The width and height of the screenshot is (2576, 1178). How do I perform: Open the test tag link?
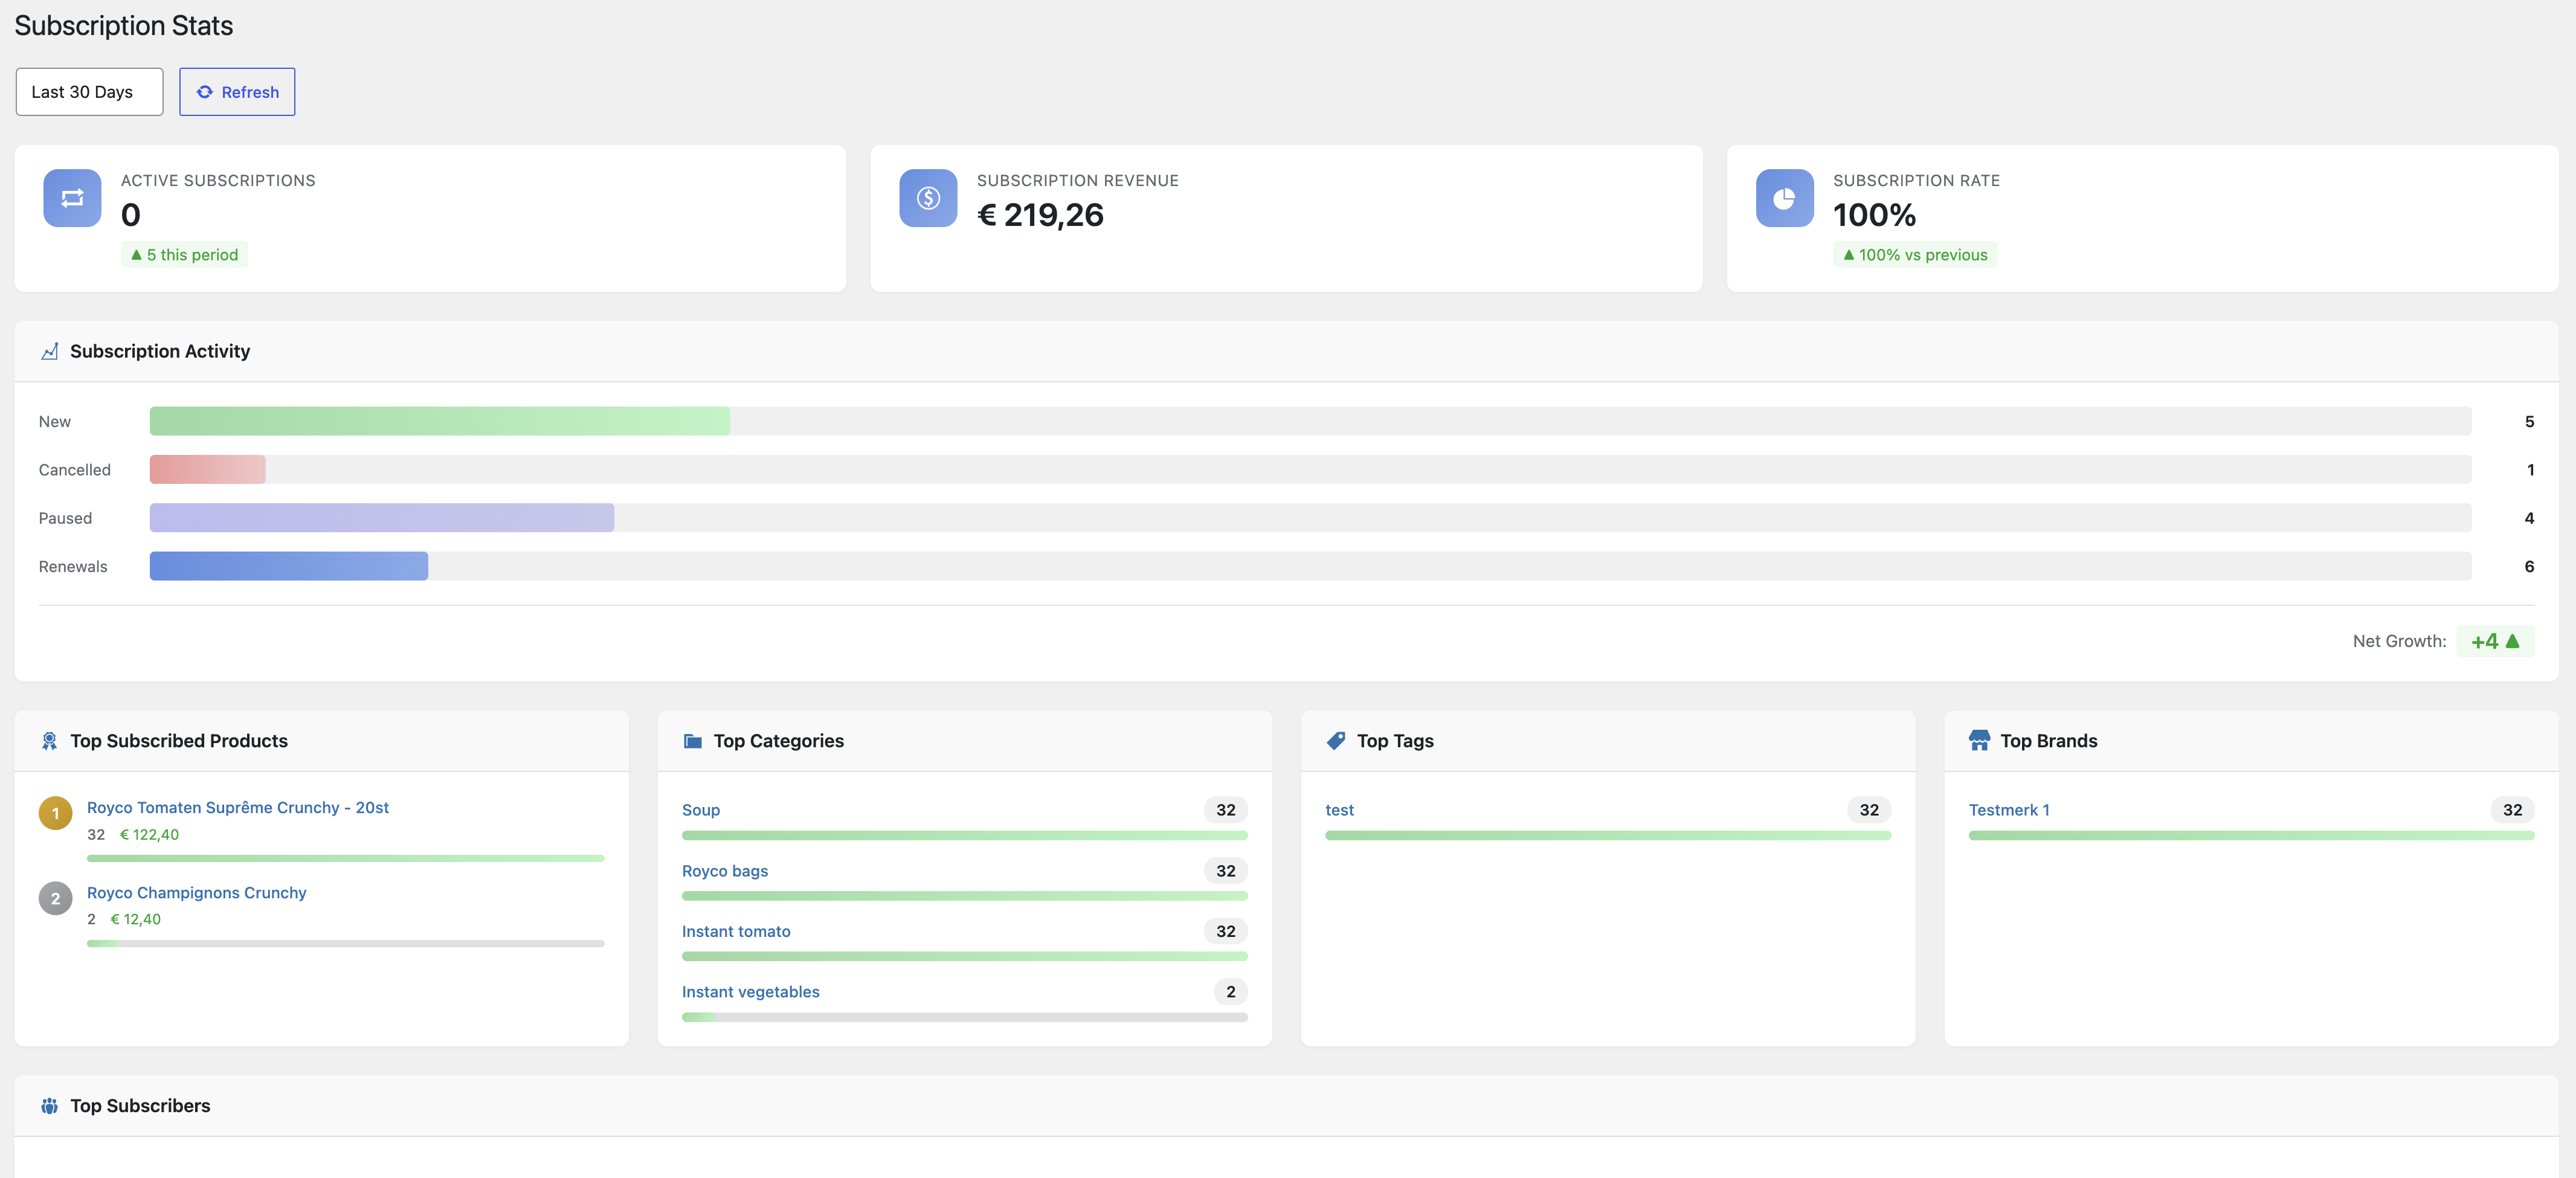[1340, 810]
